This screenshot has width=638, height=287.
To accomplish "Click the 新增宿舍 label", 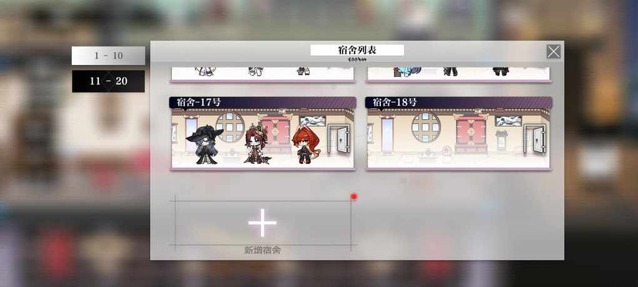I will pyautogui.click(x=263, y=250).
